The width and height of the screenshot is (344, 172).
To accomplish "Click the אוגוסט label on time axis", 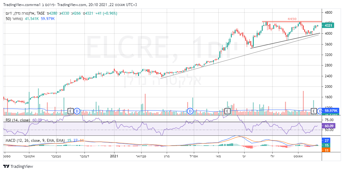I will click(x=298, y=156).
